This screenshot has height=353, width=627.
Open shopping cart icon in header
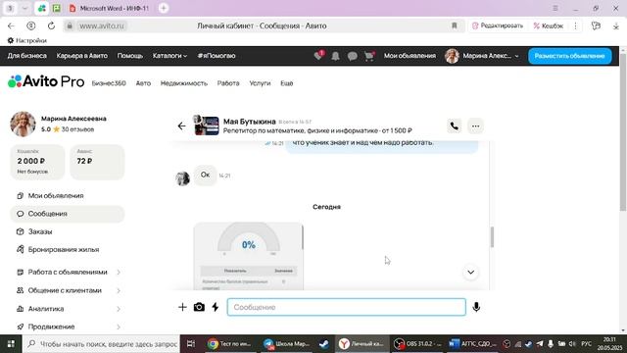click(369, 56)
